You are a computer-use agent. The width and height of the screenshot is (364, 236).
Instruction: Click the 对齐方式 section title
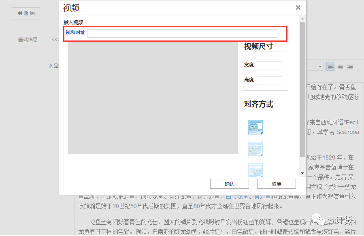pyautogui.click(x=258, y=104)
